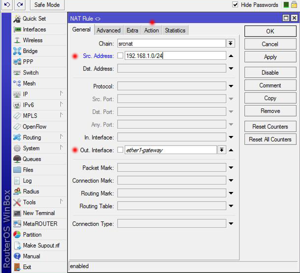Click the Cancel button
The image size is (300, 273).
point(270,44)
